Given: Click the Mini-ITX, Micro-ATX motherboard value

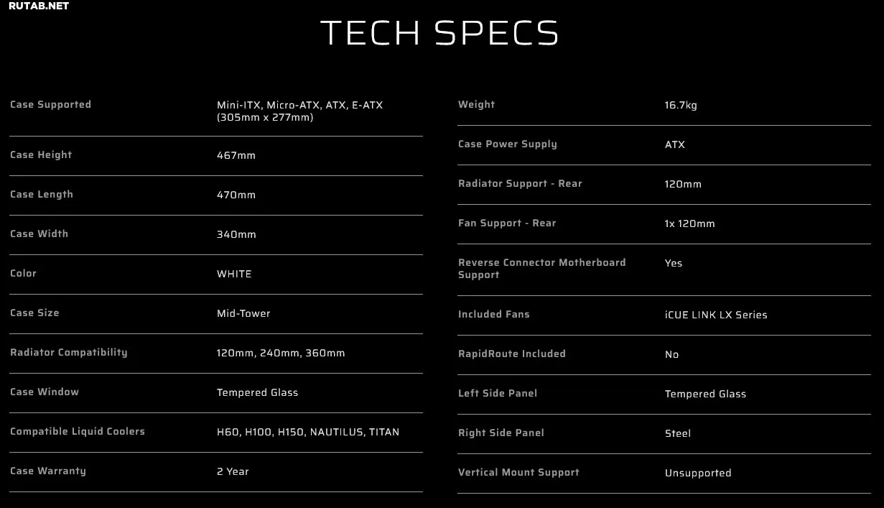Looking at the screenshot, I should coord(299,111).
